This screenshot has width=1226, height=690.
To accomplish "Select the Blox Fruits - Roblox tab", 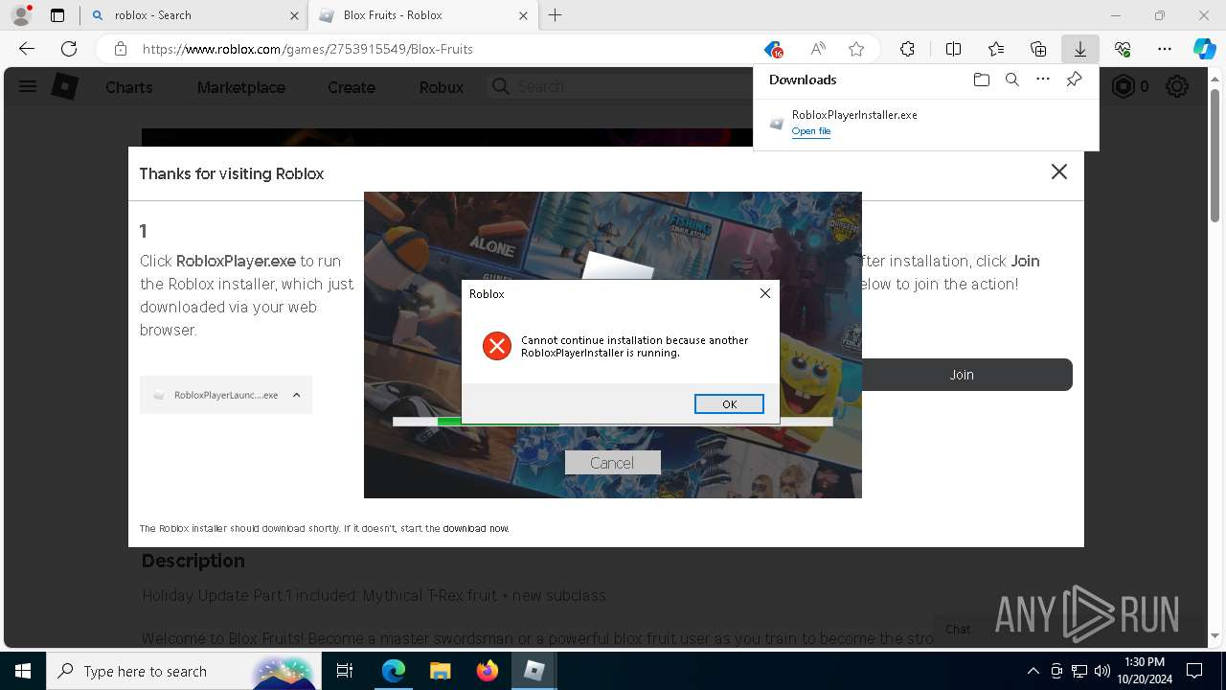I will pyautogui.click(x=421, y=15).
